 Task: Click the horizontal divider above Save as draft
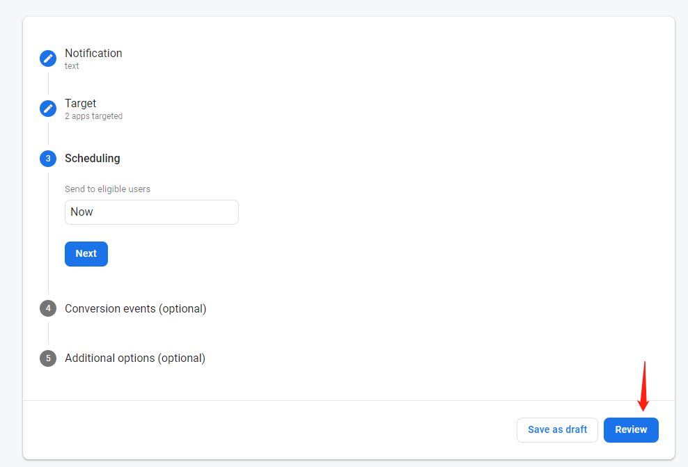pyautogui.click(x=348, y=401)
